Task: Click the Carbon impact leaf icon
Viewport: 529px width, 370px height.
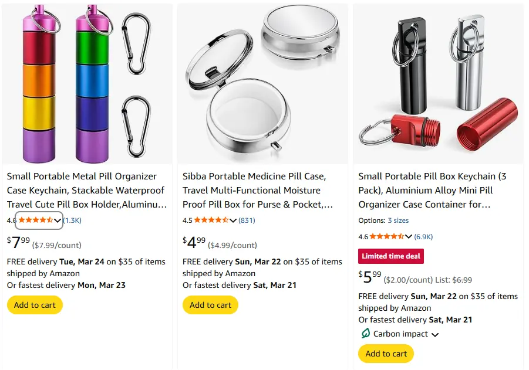Action: point(365,334)
